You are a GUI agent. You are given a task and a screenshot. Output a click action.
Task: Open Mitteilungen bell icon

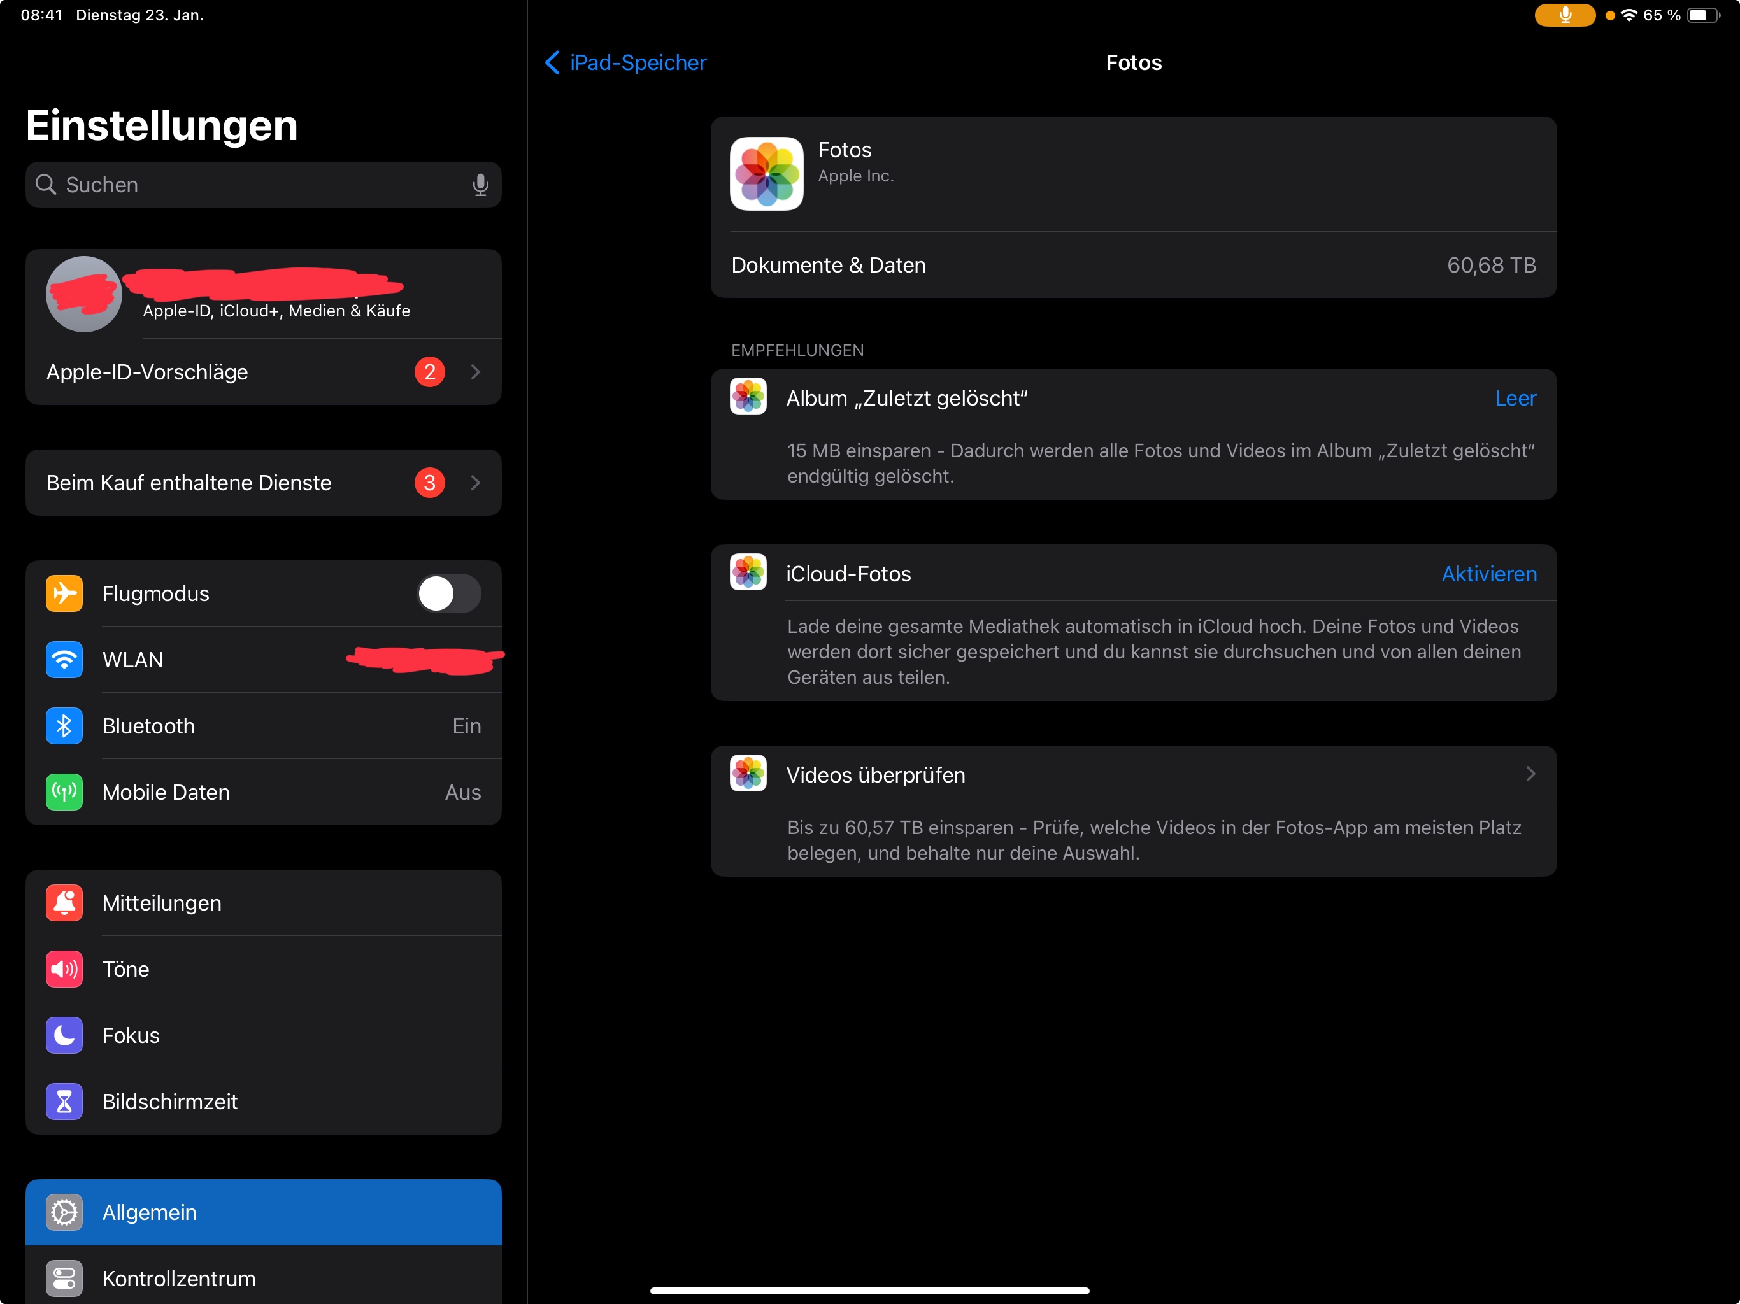64,903
